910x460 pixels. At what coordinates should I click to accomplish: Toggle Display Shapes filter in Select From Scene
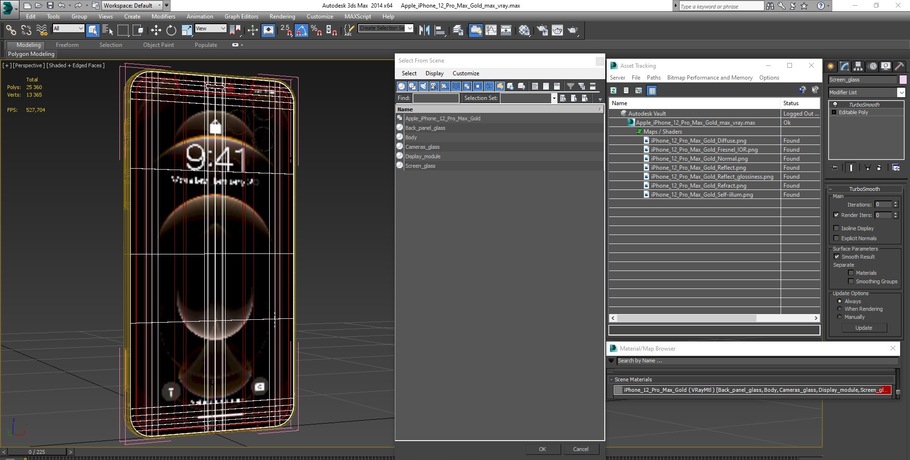[412, 86]
